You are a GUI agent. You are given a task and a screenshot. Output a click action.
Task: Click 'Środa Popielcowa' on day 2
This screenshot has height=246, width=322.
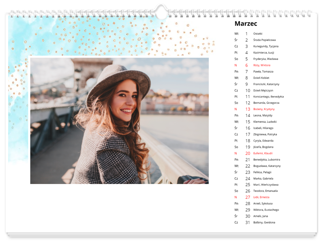coord(264,40)
